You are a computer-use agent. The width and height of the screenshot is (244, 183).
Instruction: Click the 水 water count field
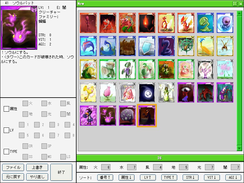(132, 167)
